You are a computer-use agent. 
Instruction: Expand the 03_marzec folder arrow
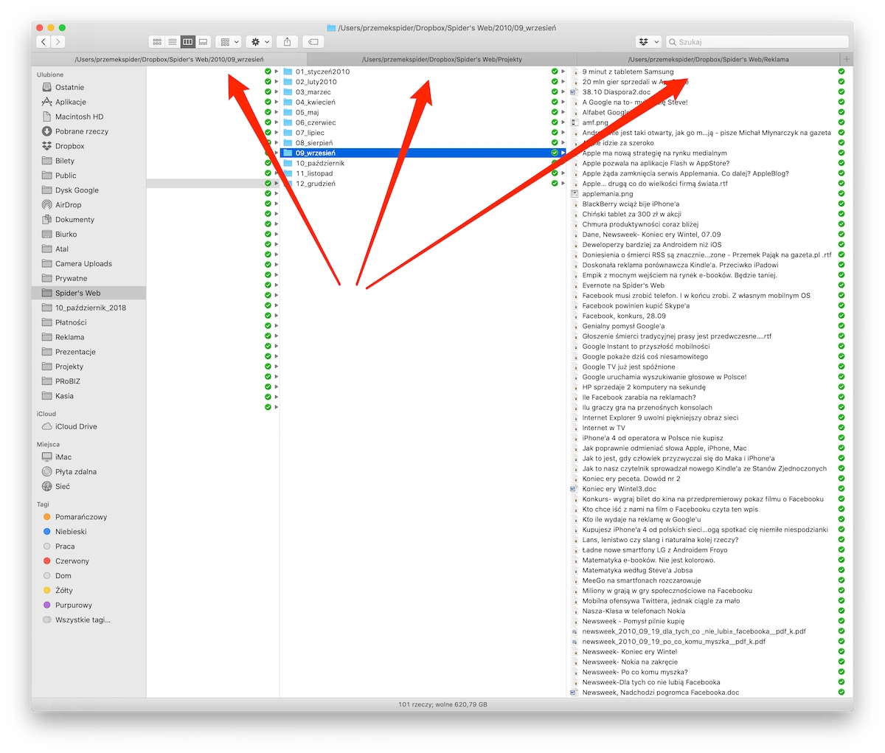tap(562, 92)
